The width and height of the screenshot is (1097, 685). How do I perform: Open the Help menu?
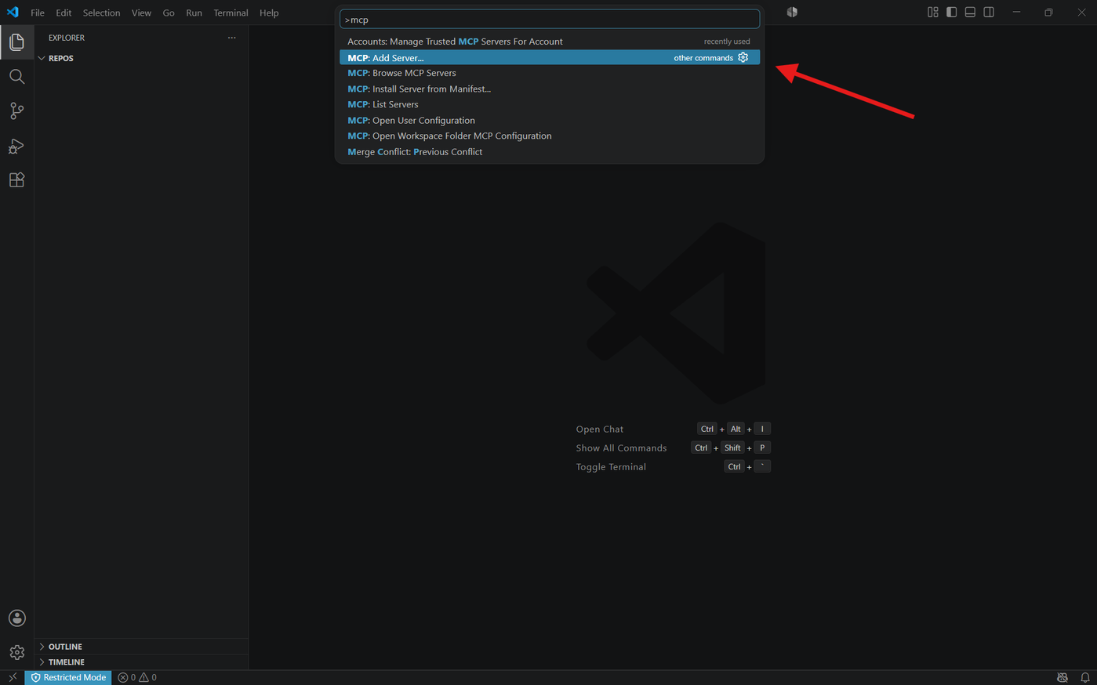(269, 13)
